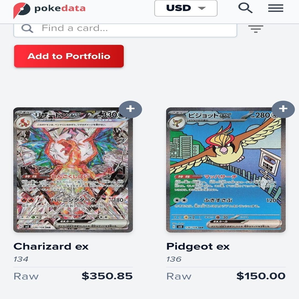The width and height of the screenshot is (299, 299).
Task: Open the header search magnifier icon
Action: [x=245, y=8]
